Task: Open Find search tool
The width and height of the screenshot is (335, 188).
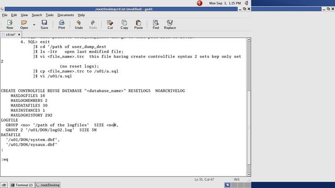Action: click(x=156, y=25)
